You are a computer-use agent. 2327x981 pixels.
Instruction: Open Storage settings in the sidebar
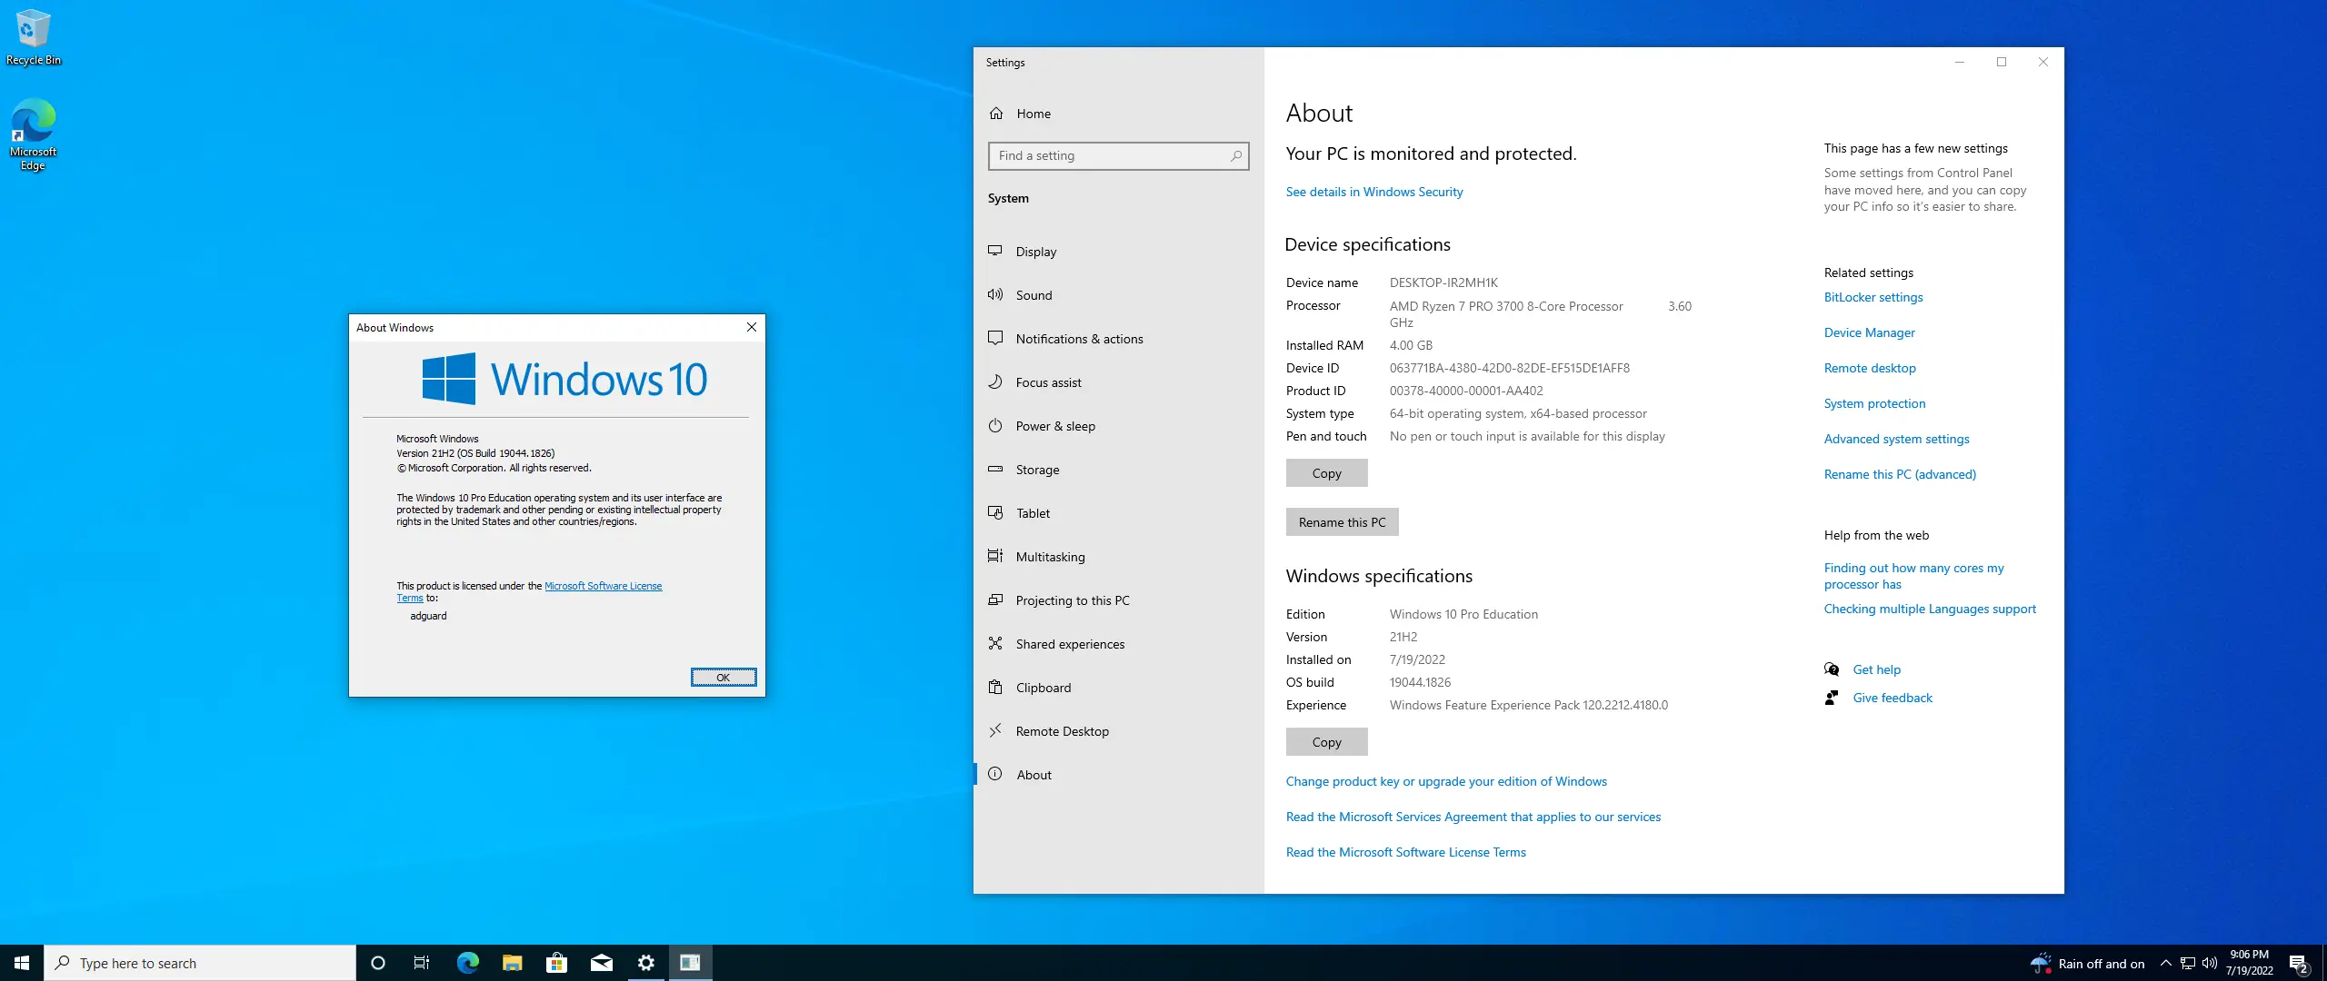(1037, 469)
